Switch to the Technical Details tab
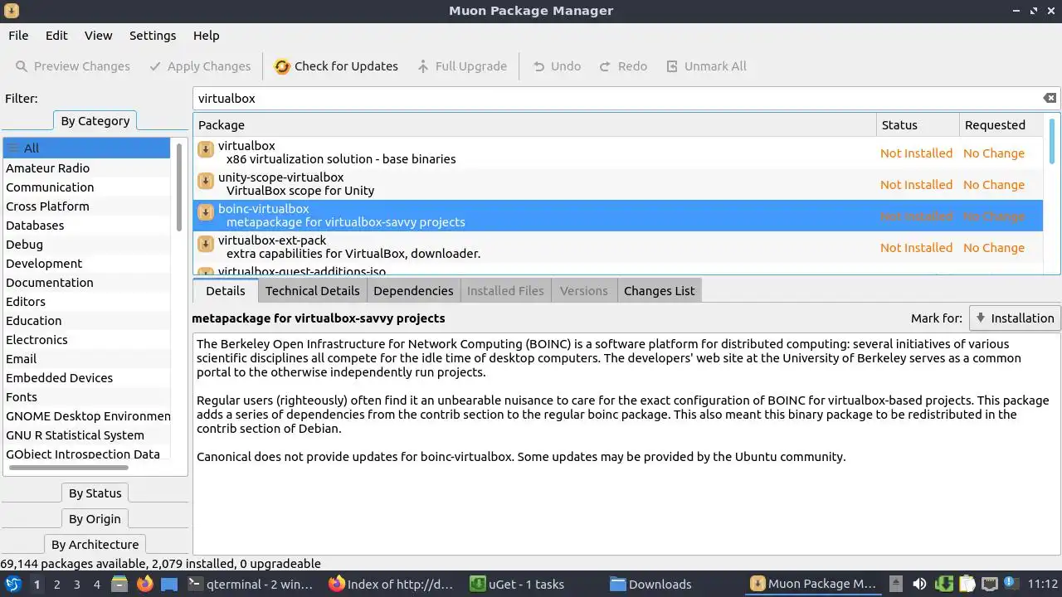 pyautogui.click(x=312, y=291)
